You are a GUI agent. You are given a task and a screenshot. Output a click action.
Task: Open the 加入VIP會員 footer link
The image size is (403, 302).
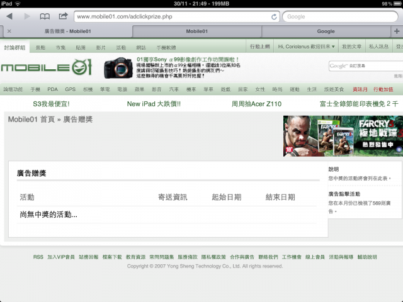coord(61,257)
